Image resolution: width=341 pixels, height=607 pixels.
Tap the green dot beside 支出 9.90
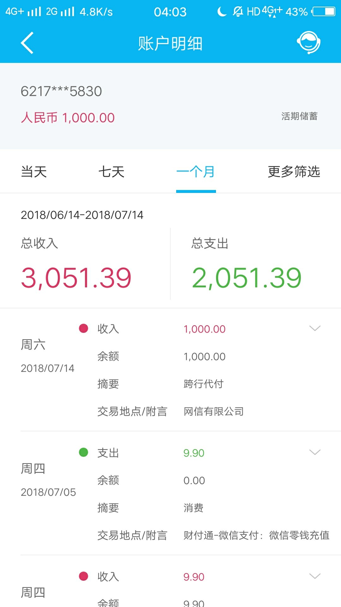(83, 452)
